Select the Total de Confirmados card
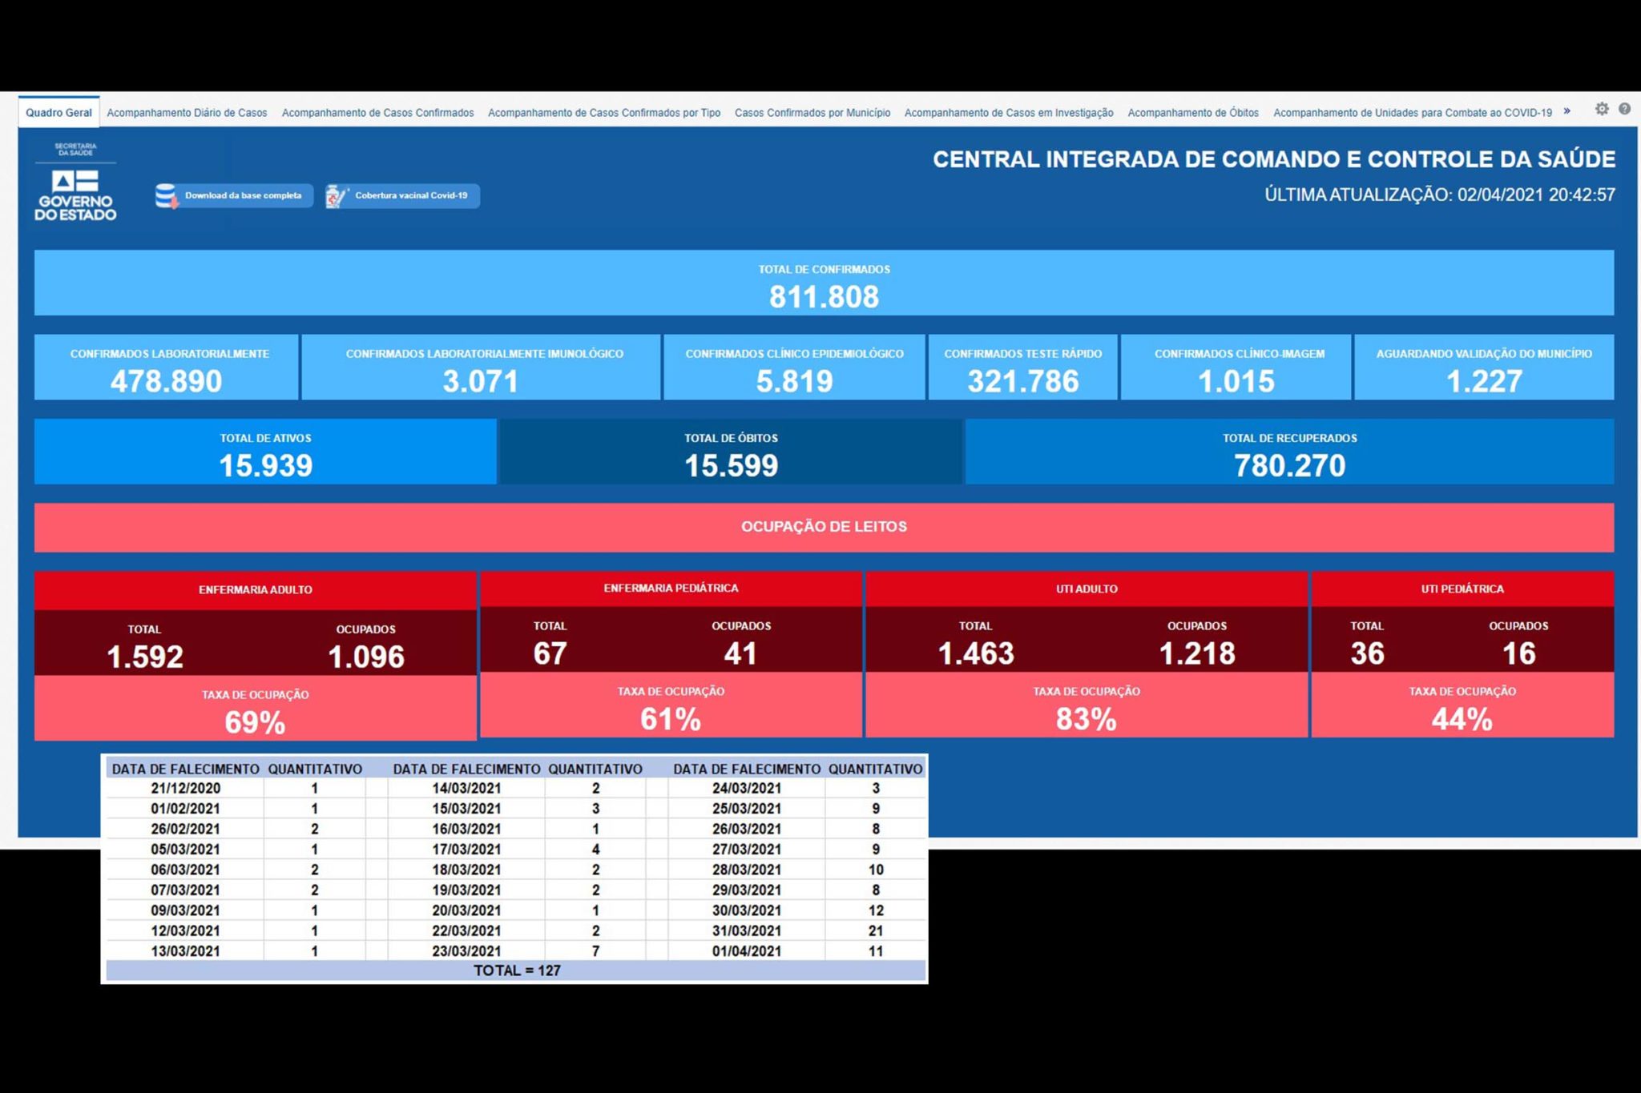 point(824,283)
